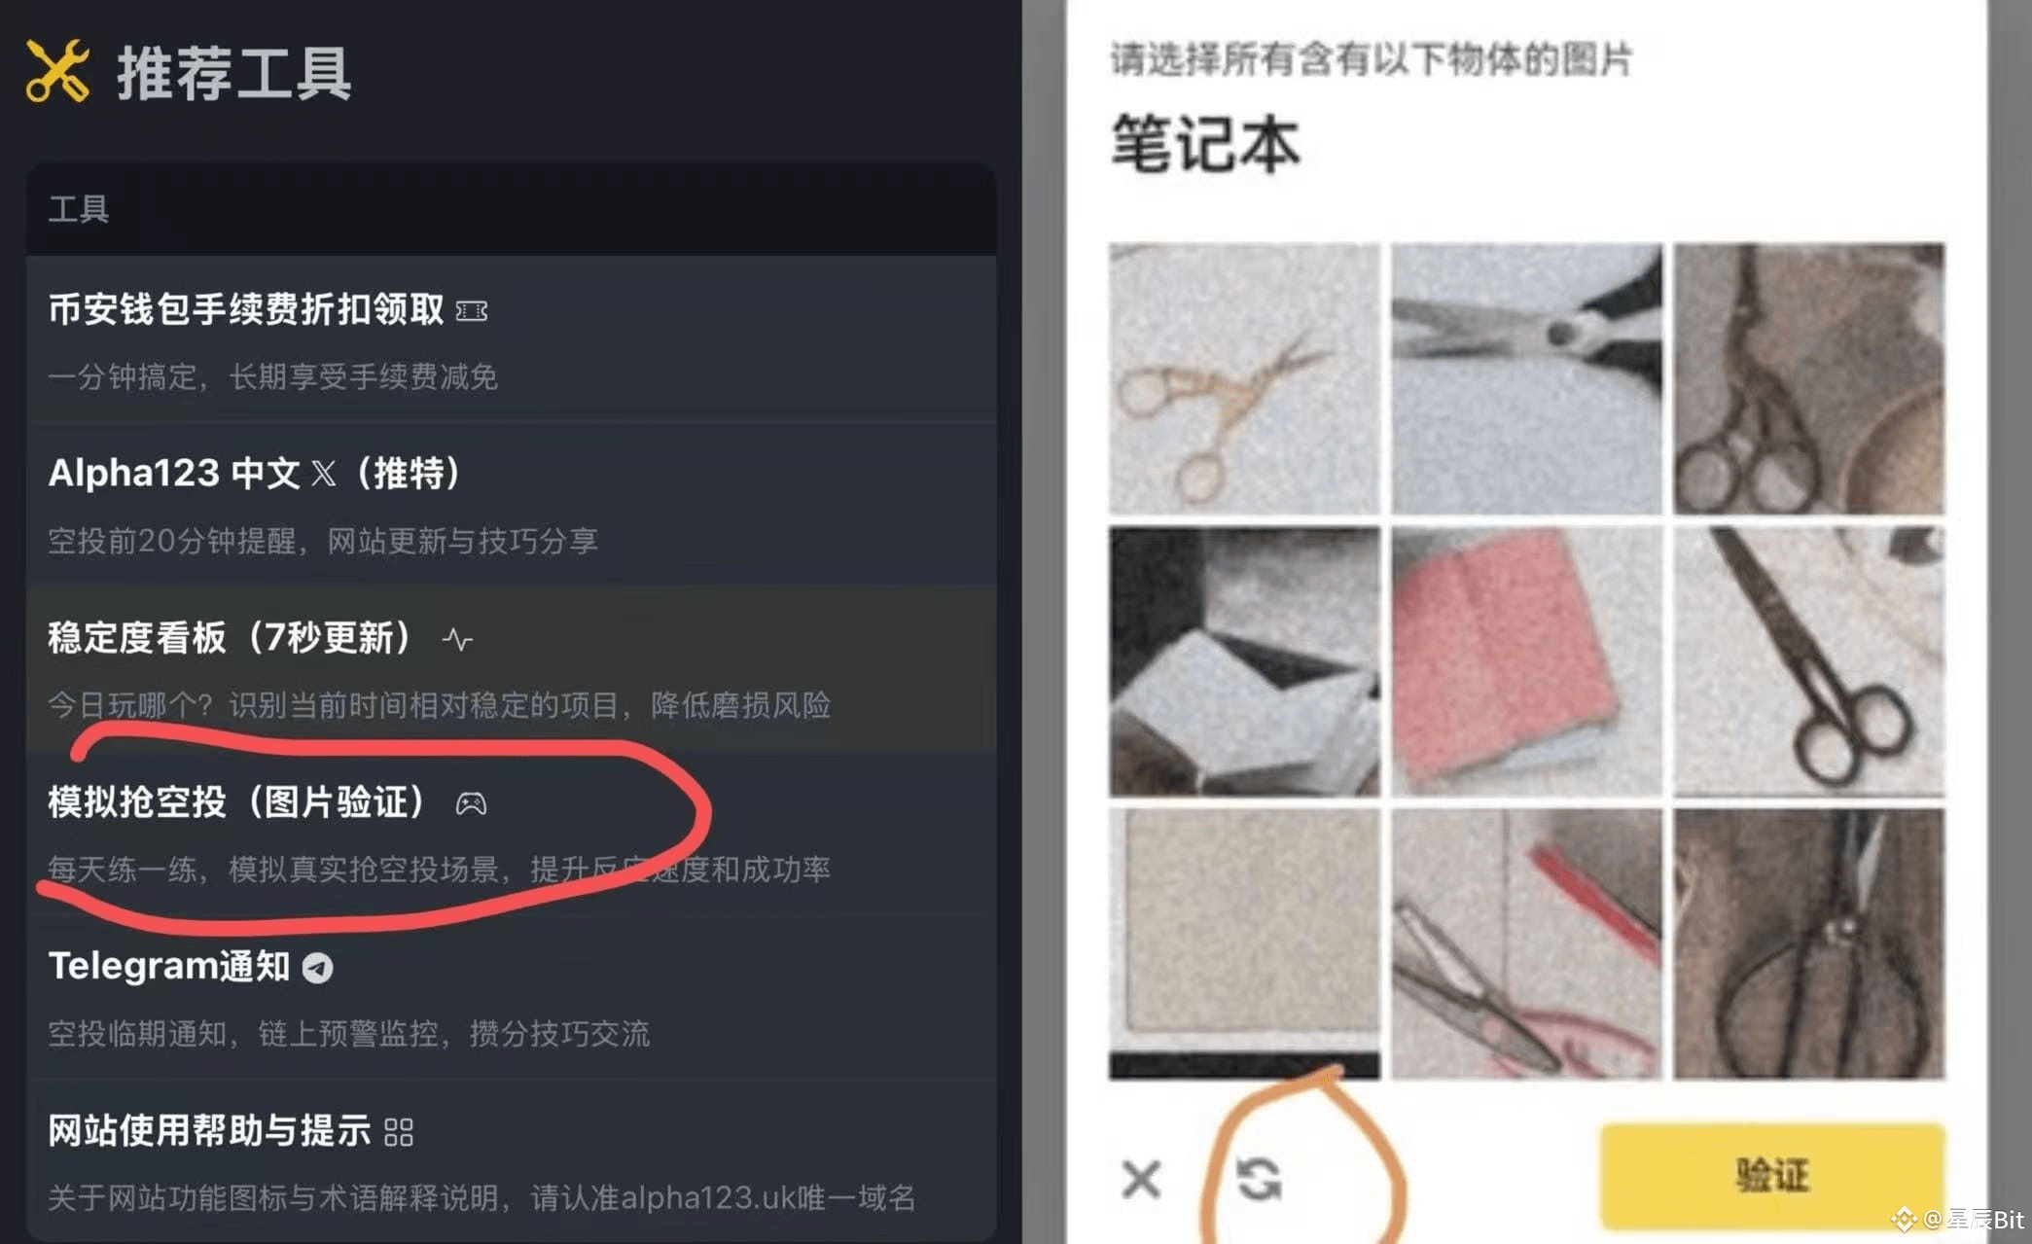Select the gold stork scissors image tile
Image resolution: width=2032 pixels, height=1244 pixels.
point(1244,378)
